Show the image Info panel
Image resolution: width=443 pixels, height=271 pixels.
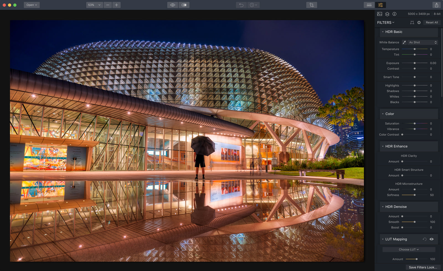pyautogui.click(x=395, y=14)
